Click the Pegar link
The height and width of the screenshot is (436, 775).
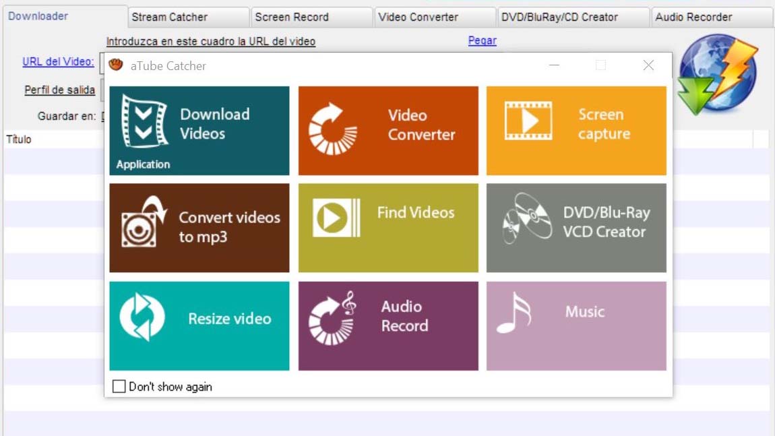tap(483, 40)
